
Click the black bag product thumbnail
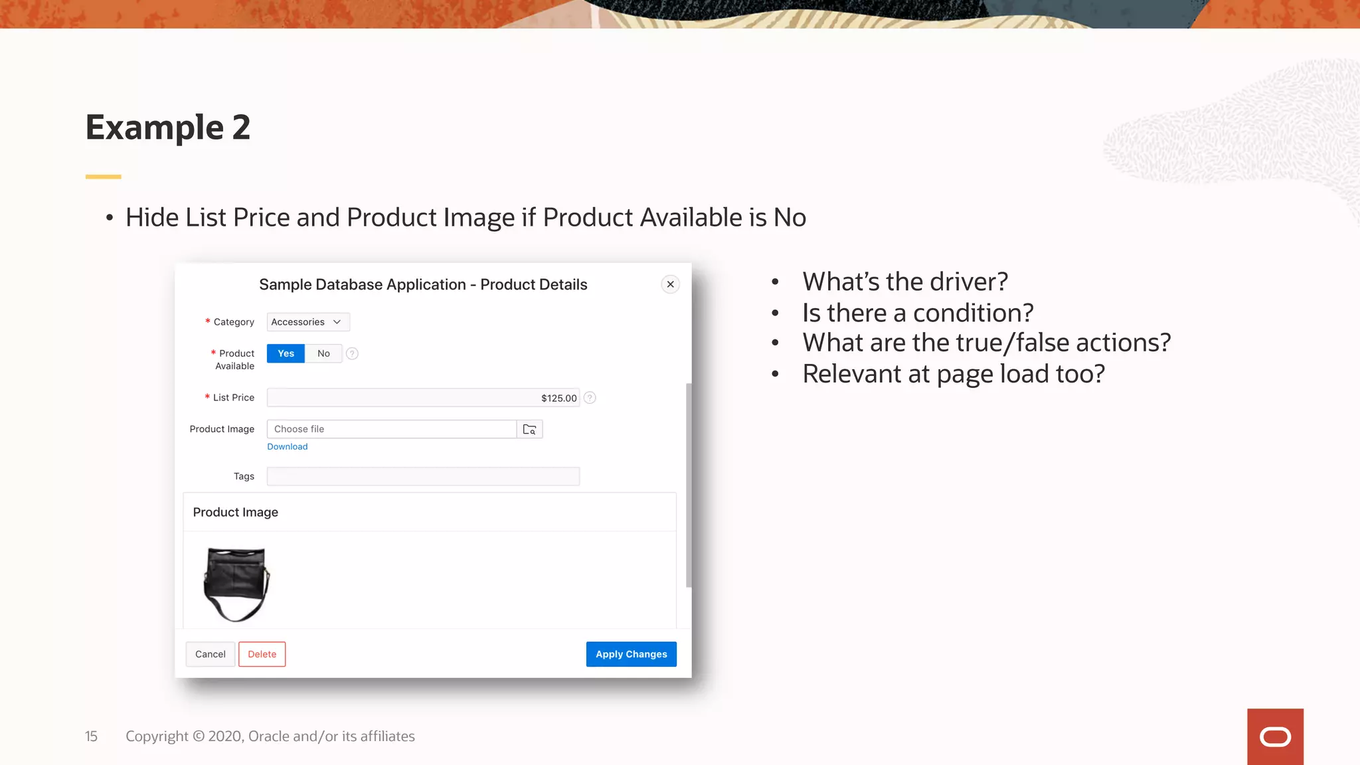click(x=236, y=584)
